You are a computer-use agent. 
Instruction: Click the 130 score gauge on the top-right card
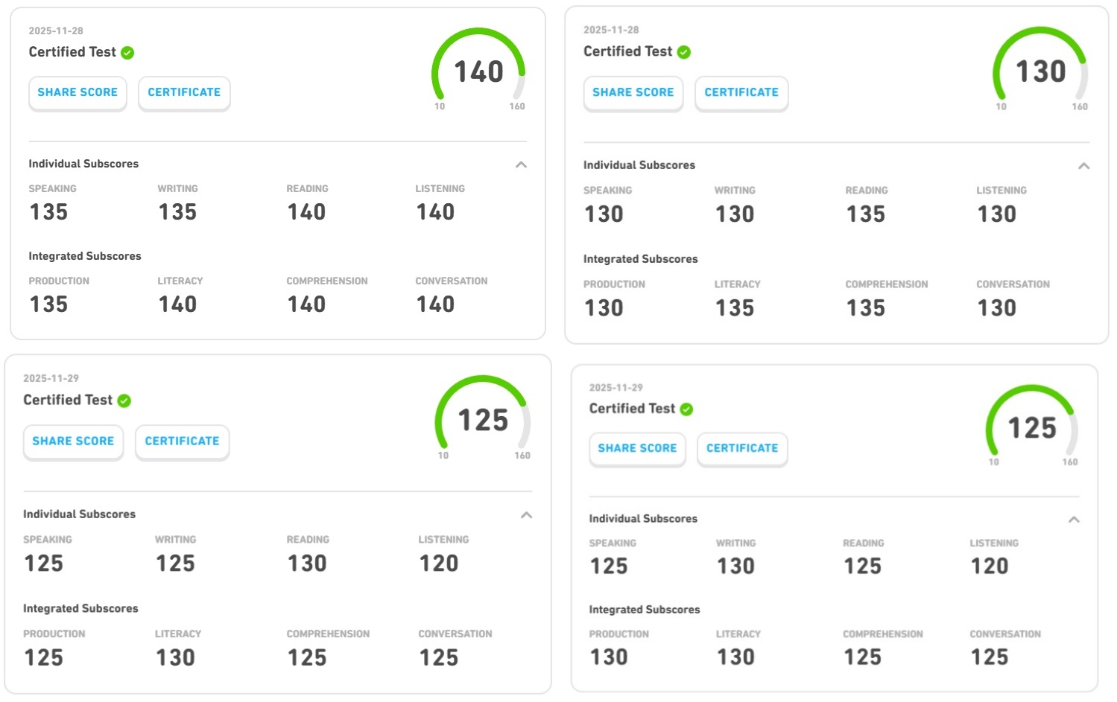click(1039, 71)
